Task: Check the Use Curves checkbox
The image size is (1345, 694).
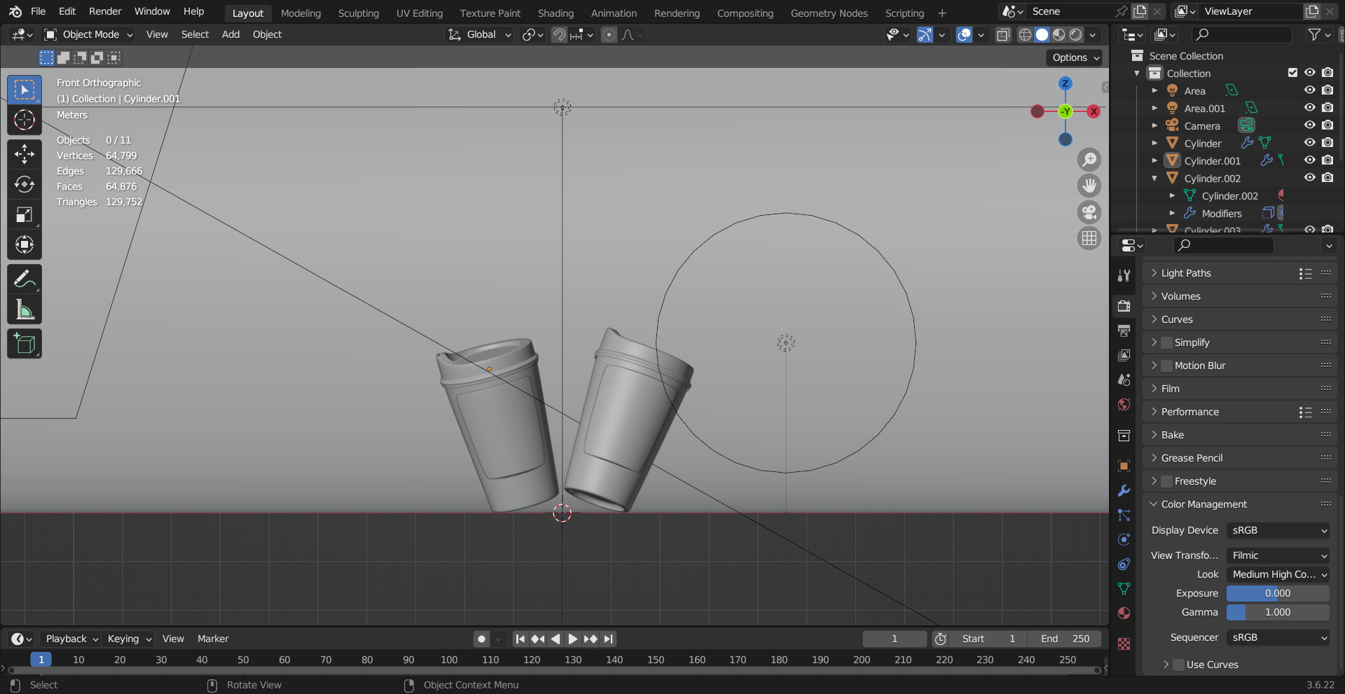Action: pos(1179,665)
